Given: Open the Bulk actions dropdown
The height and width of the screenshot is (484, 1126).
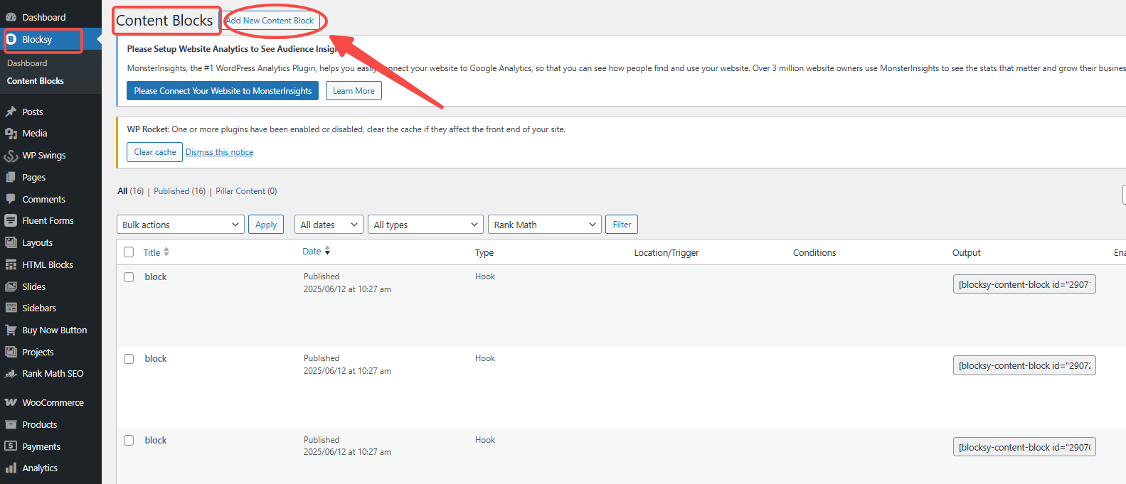Looking at the screenshot, I should (180, 225).
